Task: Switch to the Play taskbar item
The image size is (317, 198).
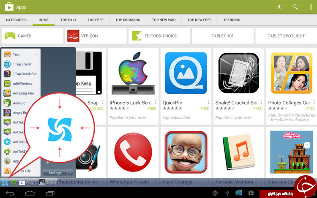Action: pos(27,183)
